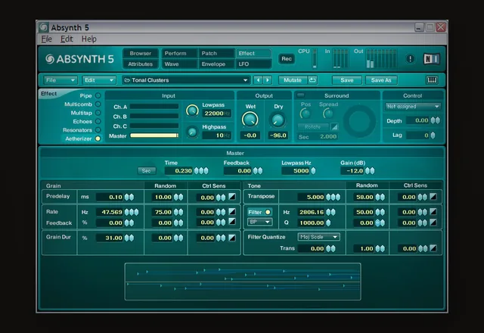484x333 pixels.
Task: Step the Control Depth value
Action: coord(436,120)
